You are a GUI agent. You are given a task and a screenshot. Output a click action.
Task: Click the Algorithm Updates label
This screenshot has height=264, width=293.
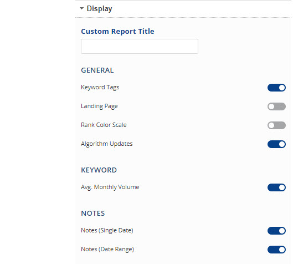click(107, 144)
